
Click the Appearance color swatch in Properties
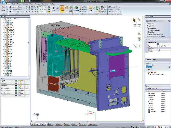(158, 44)
